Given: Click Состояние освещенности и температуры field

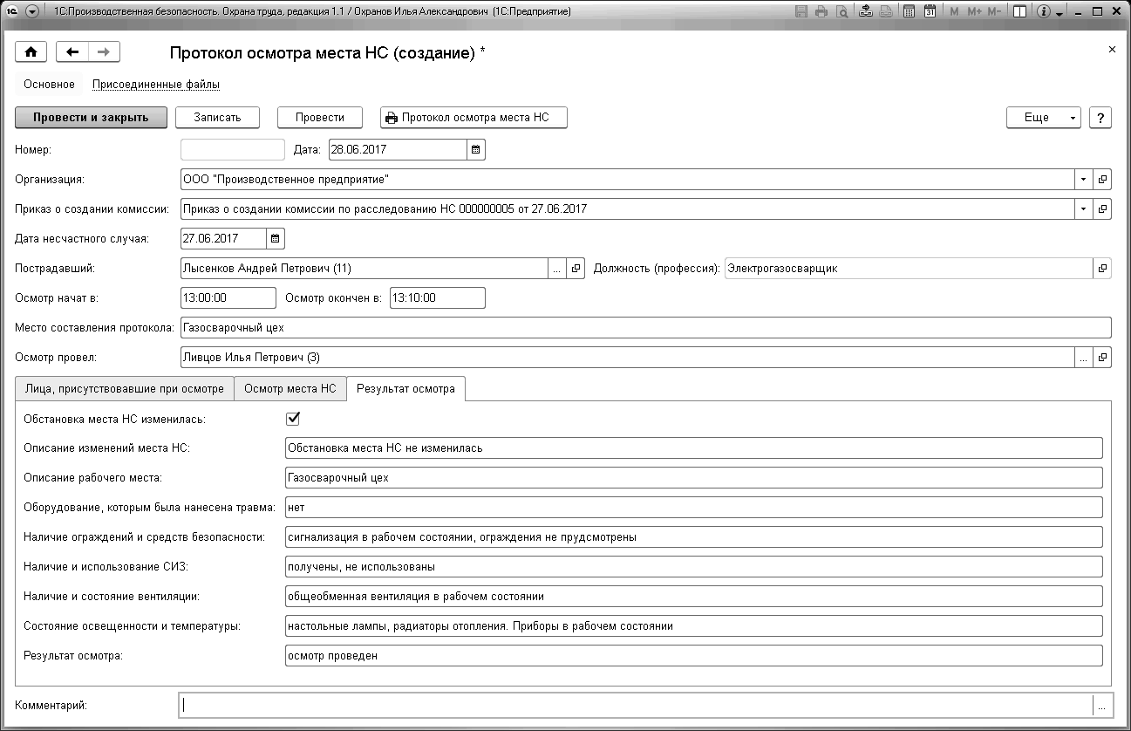Looking at the screenshot, I should (693, 626).
